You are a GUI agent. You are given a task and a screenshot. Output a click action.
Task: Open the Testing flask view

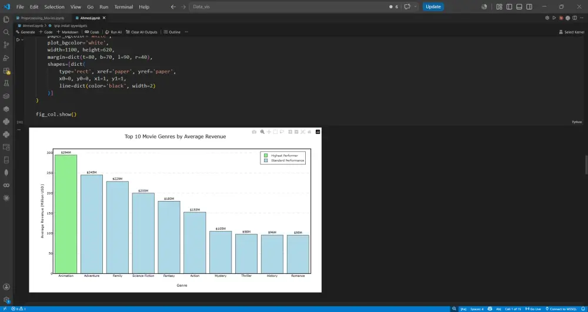tap(6, 83)
